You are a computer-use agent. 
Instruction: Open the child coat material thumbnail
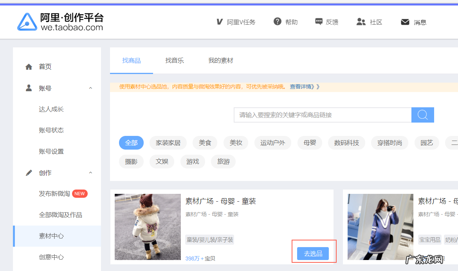(x=147, y=227)
